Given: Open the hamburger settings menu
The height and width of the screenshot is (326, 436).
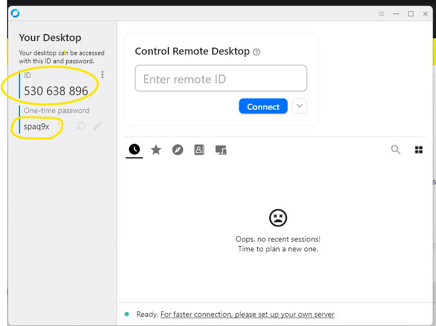Looking at the screenshot, I should [381, 14].
